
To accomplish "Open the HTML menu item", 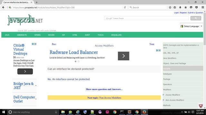I will (x=75, y=35).
